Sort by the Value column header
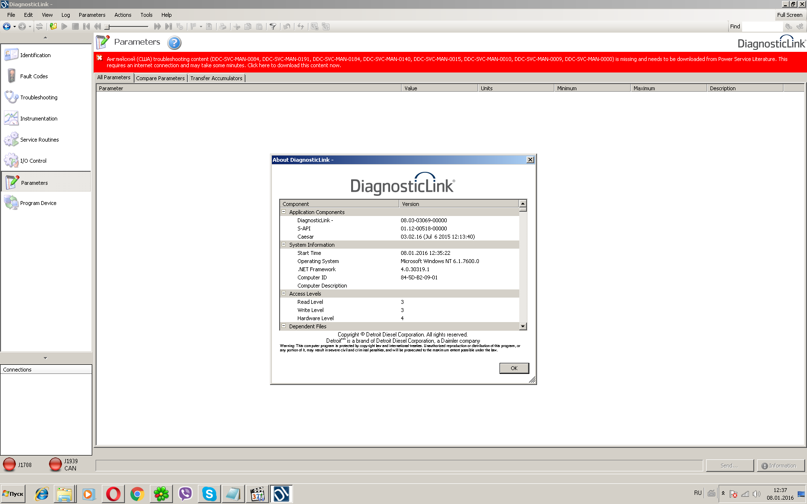Viewport: 807px width, 504px height. pos(440,88)
